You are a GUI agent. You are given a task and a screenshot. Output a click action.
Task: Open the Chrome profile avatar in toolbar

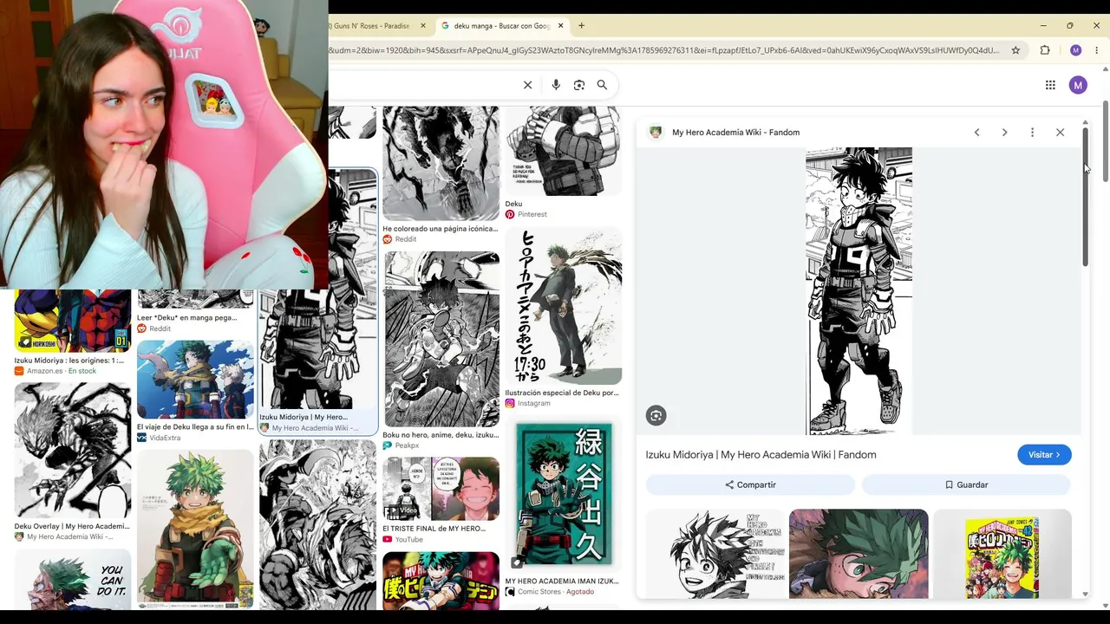[x=1075, y=50]
